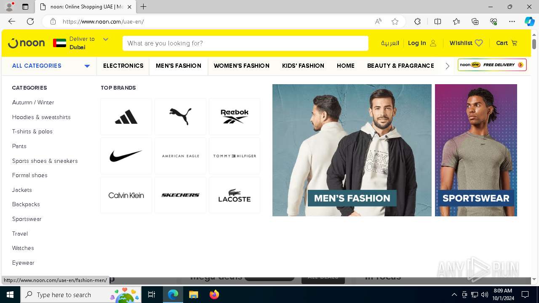
Task: Add page to favorites star icon
Action: tap(395, 21)
